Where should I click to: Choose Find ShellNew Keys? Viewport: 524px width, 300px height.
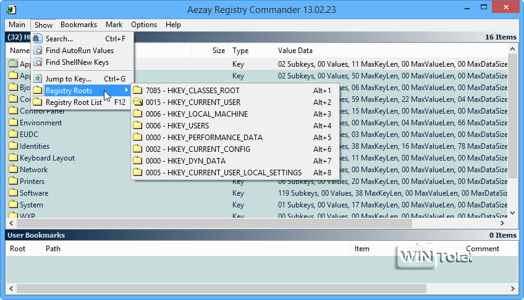[x=82, y=62]
